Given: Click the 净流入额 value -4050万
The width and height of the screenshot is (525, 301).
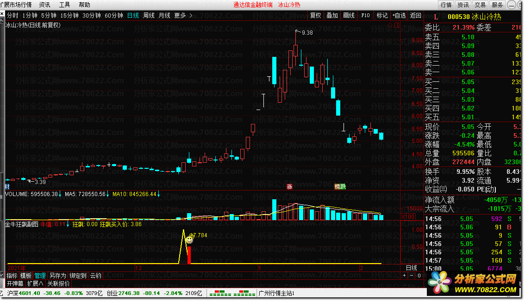Looking at the screenshot, I should (496, 200).
